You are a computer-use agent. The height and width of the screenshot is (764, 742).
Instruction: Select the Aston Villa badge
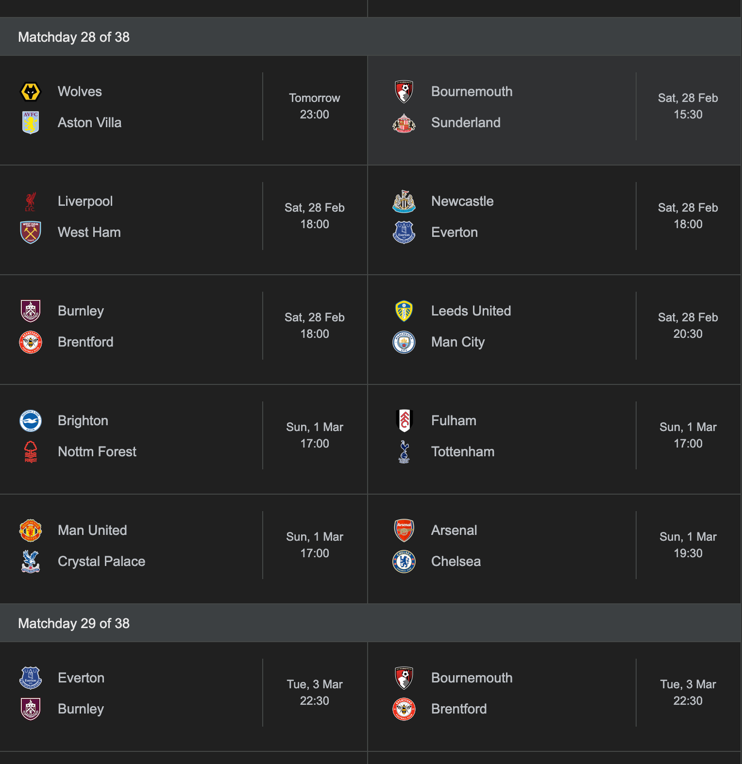30,122
